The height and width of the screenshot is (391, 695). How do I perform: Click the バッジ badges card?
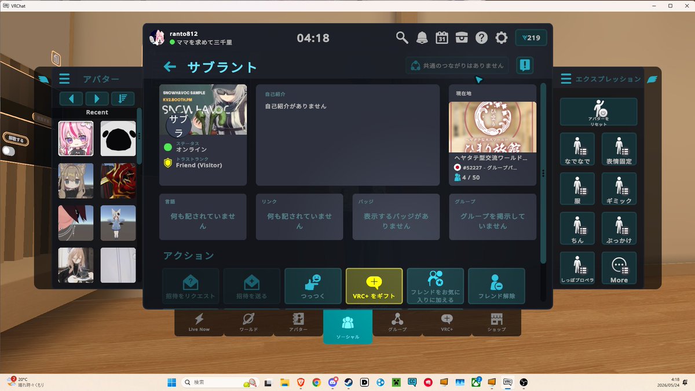[x=396, y=217]
